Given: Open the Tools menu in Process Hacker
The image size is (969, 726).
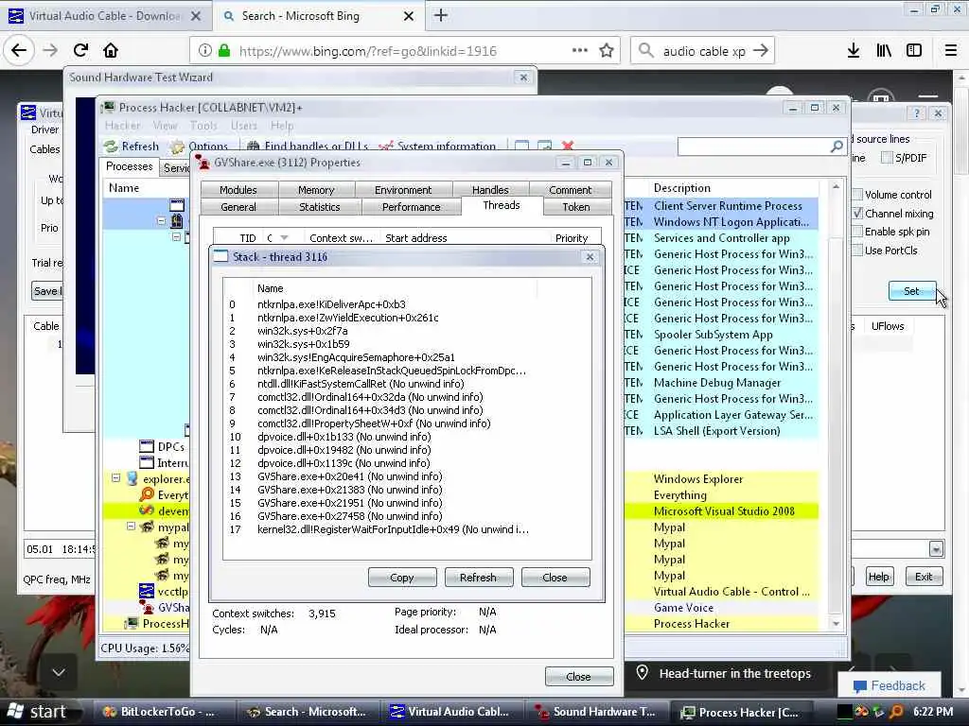Looking at the screenshot, I should (203, 126).
